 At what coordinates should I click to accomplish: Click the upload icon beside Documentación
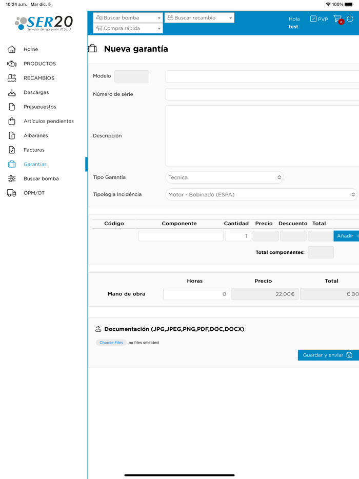(98, 329)
